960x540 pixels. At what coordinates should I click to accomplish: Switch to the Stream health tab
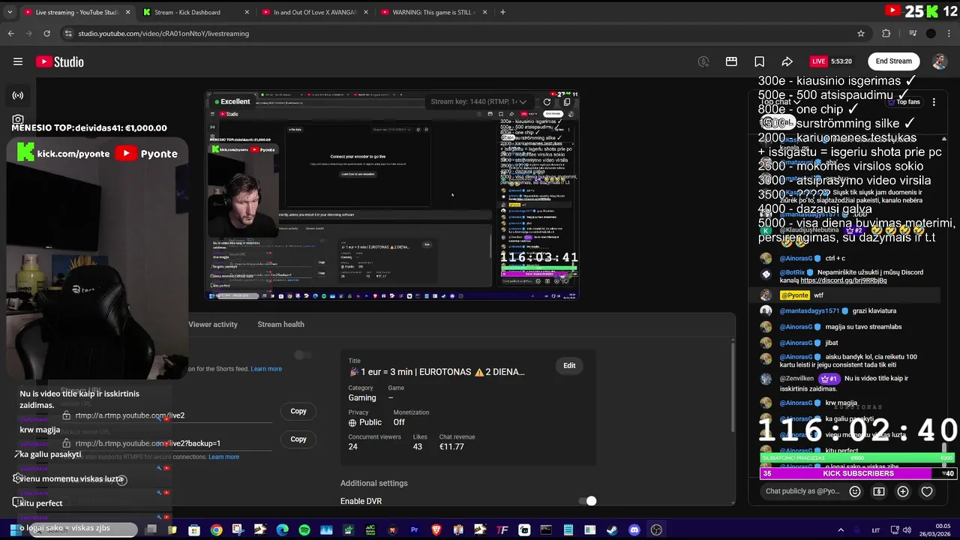point(280,324)
